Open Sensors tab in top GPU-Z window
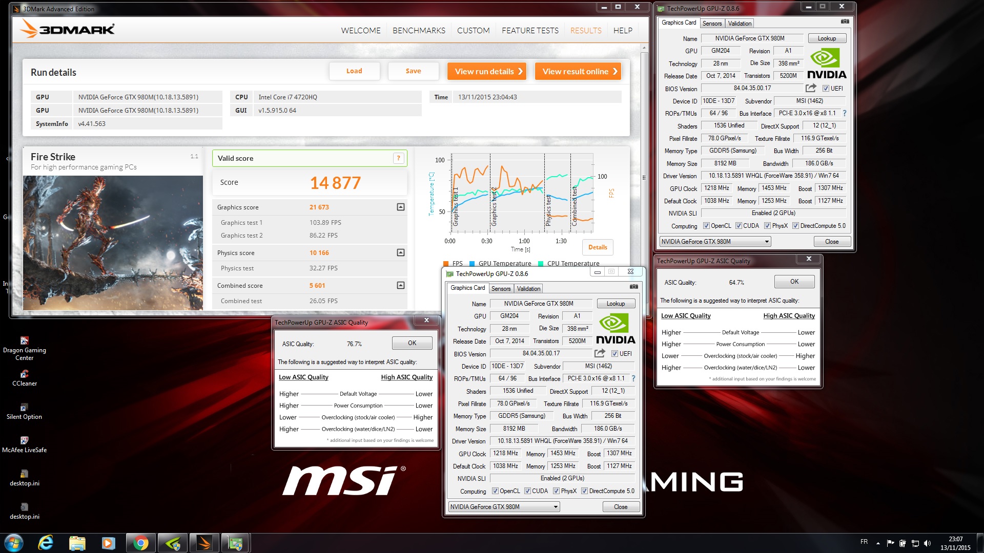Viewport: 984px width, 553px height. click(x=712, y=24)
